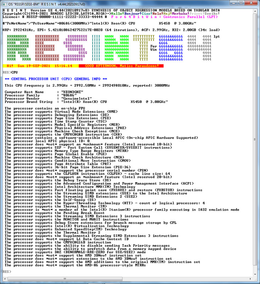Click the horizontal scrollbar left arrow
The width and height of the screenshot is (260, 284).
coord(5,279)
